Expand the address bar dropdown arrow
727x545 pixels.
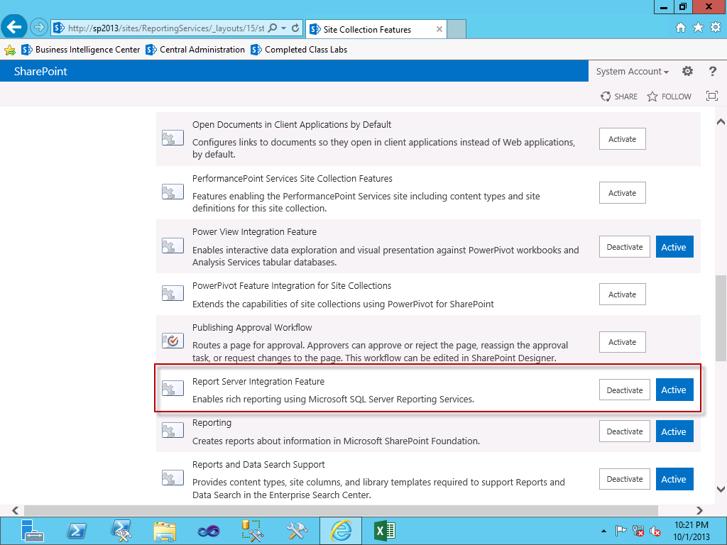284,28
